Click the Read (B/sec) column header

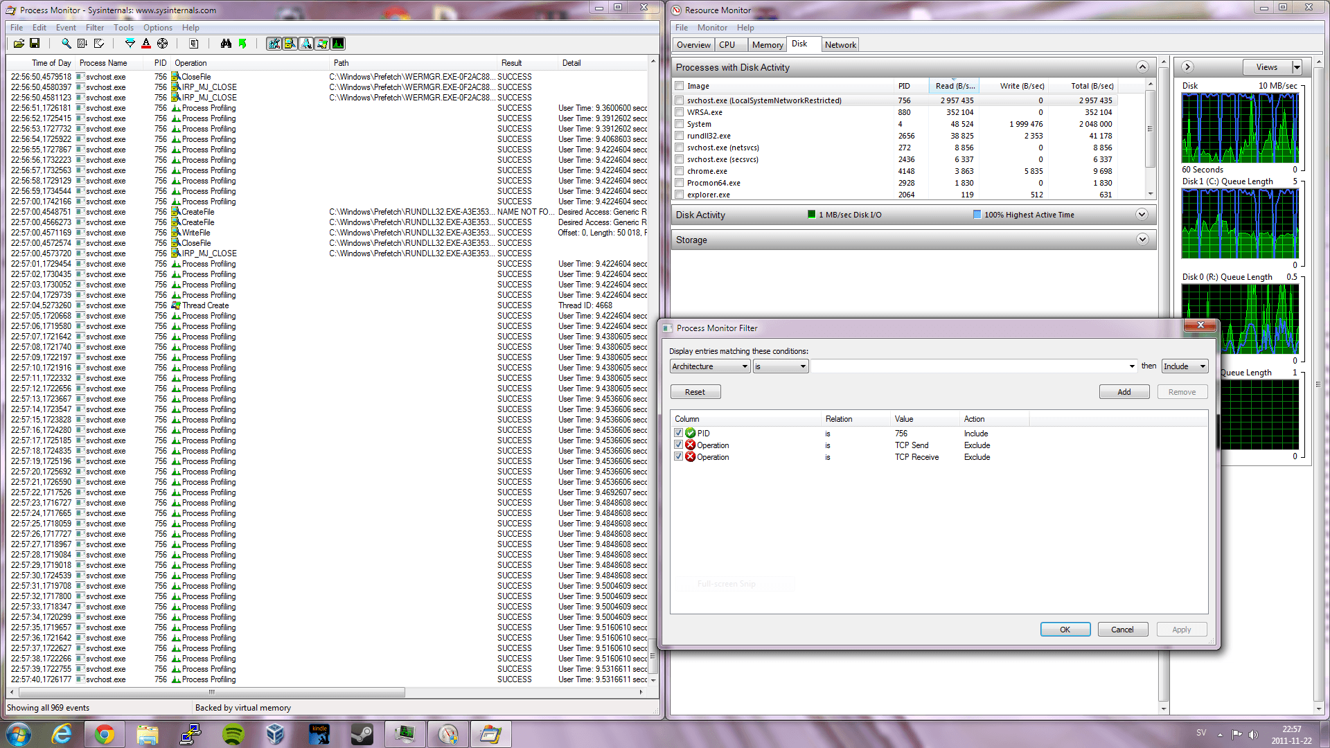point(955,86)
